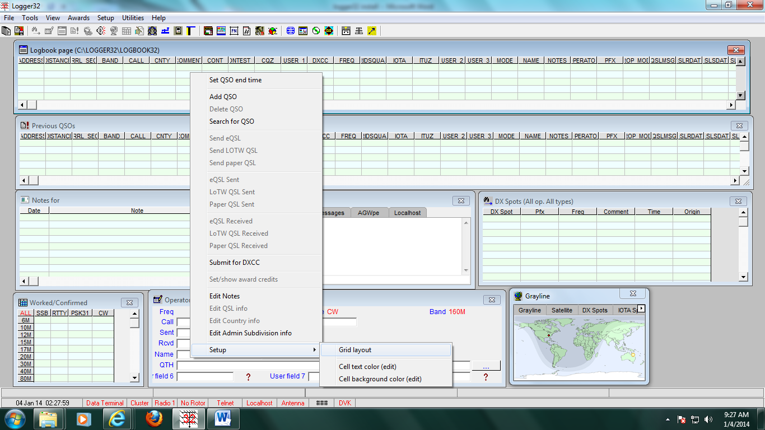Expand the Setup submenu entry
The image size is (765, 430).
[x=256, y=350]
